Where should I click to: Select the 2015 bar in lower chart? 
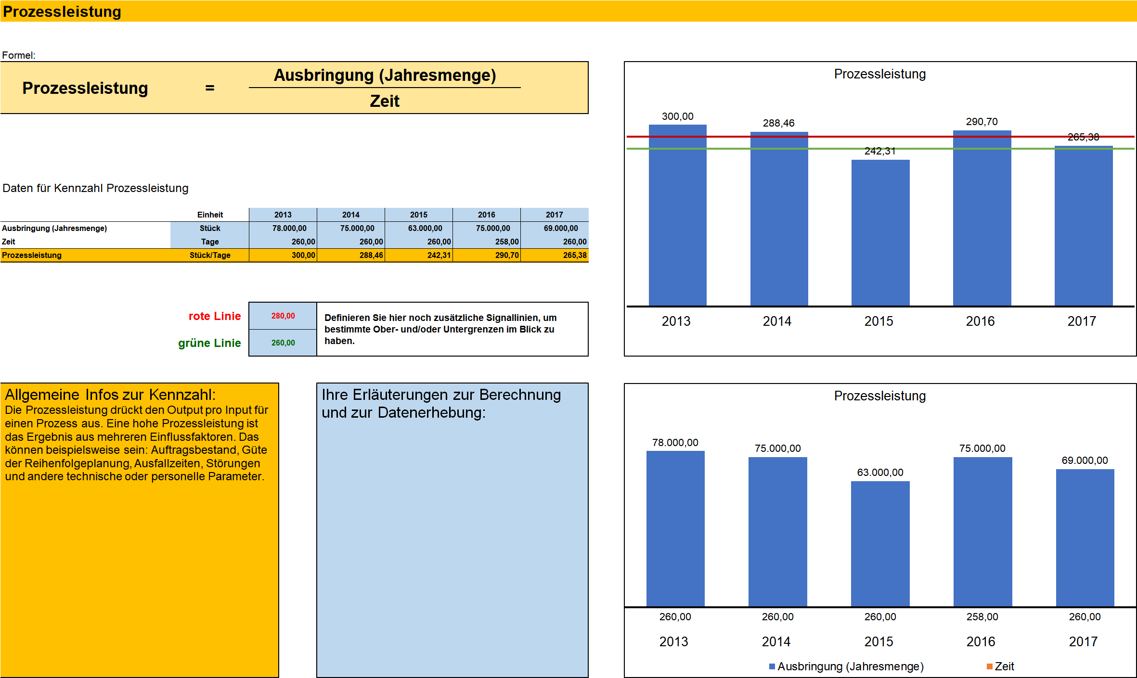tap(880, 544)
